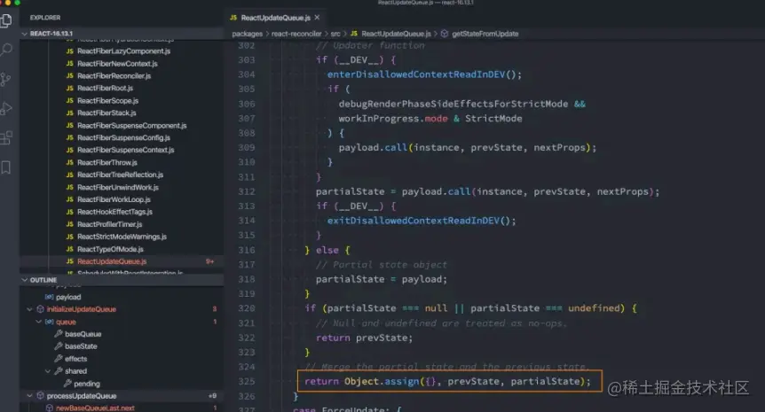Image resolution: width=765 pixels, height=412 pixels.
Task: Click the Object.assign return statement
Action: click(x=447, y=381)
